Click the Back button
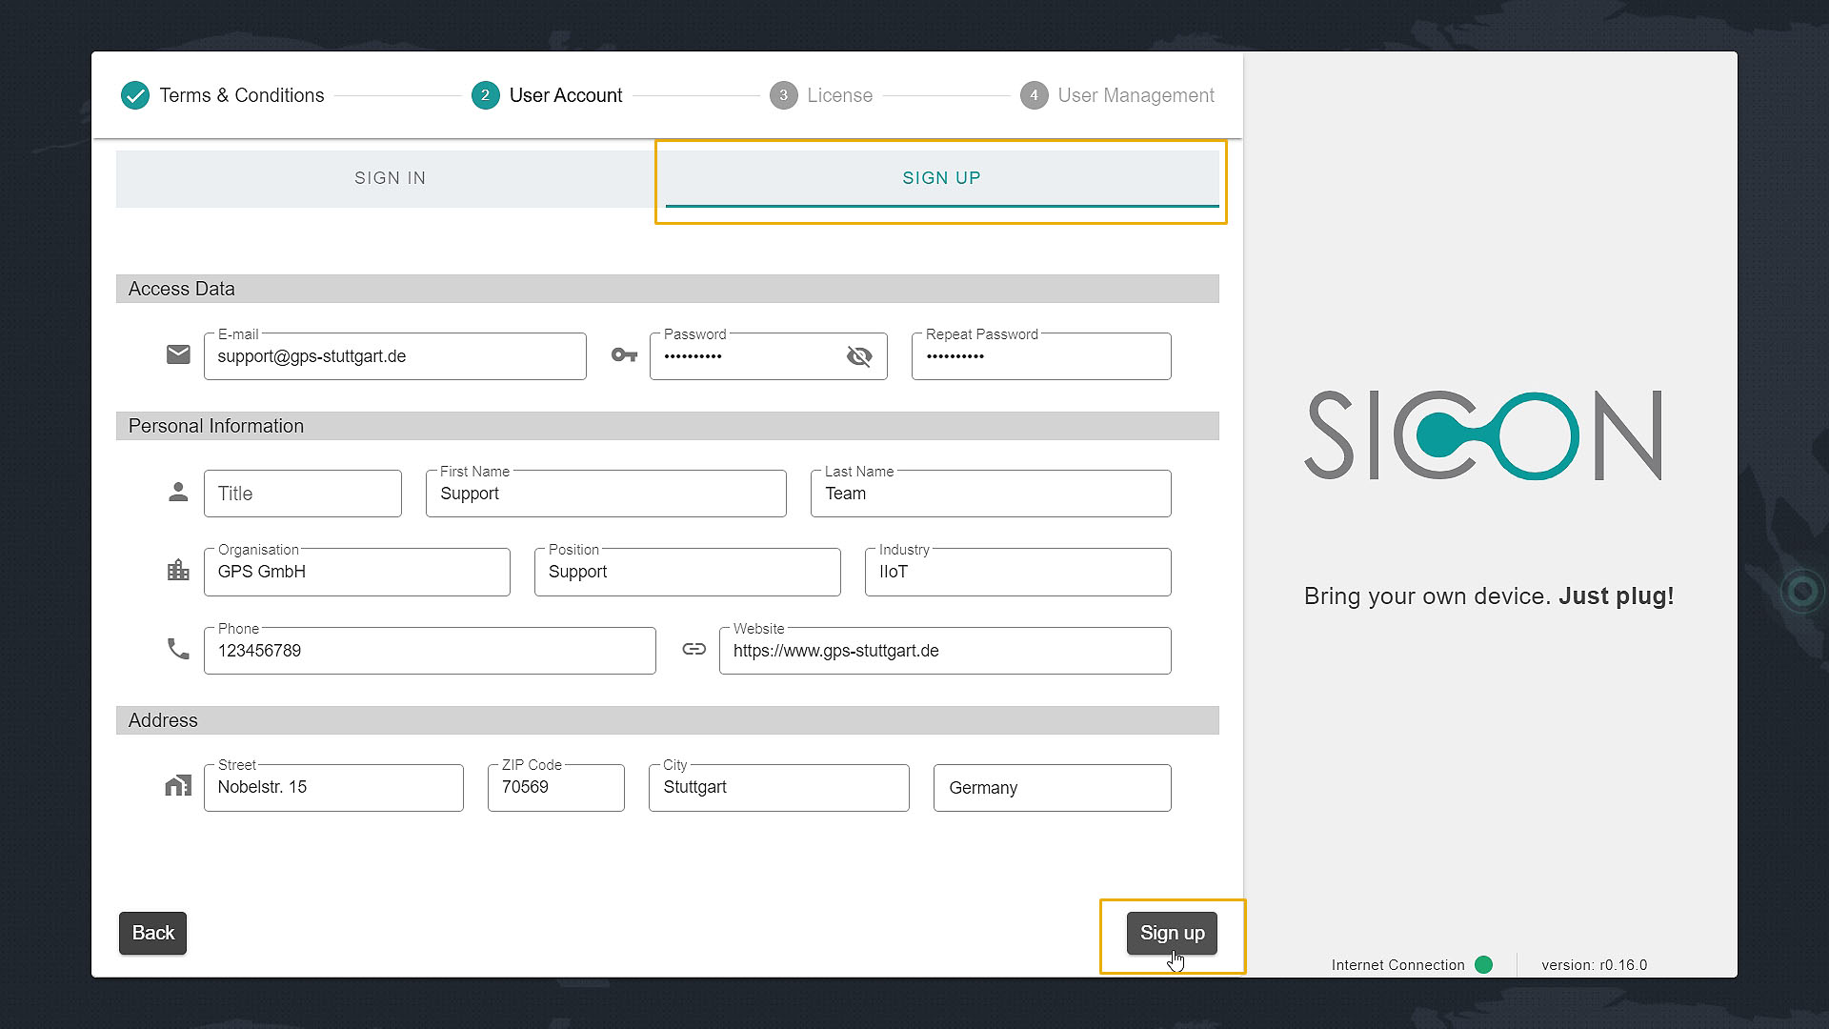 [152, 933]
